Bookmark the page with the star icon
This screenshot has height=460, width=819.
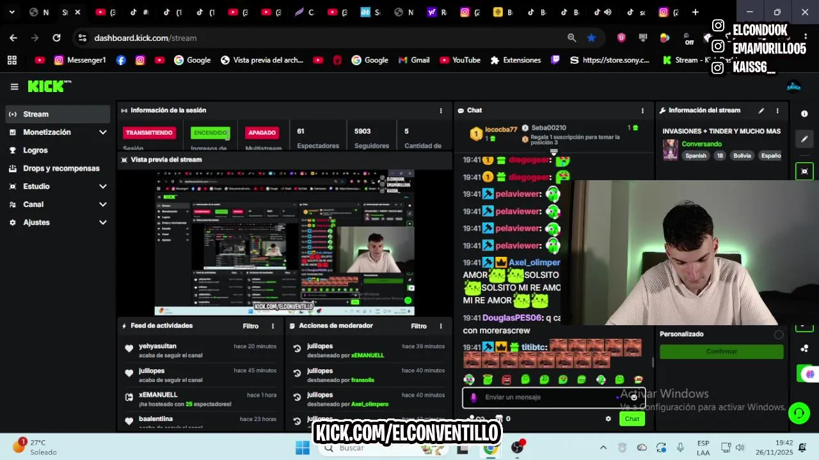(591, 38)
